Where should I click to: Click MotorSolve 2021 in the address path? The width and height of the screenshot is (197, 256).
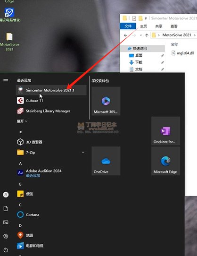[x=177, y=35]
